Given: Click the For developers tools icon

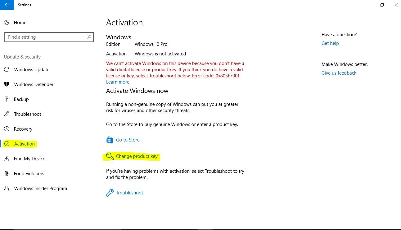Looking at the screenshot, I should [7, 173].
